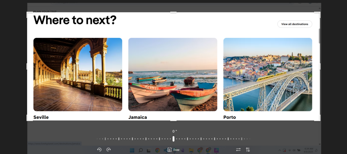Flip the image vertically
The height and width of the screenshot is (154, 347).
coord(248,150)
